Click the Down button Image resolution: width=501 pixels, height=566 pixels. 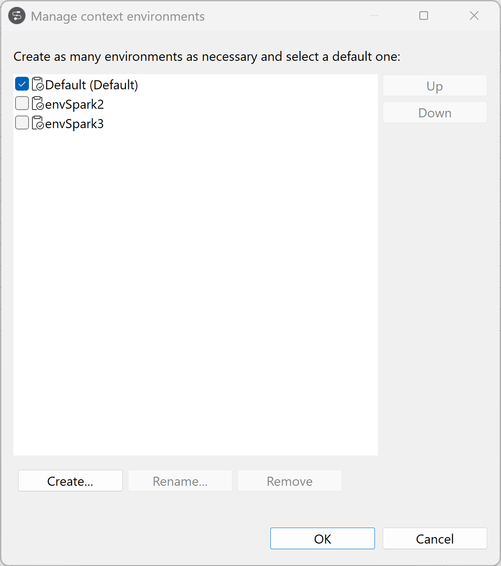click(434, 113)
